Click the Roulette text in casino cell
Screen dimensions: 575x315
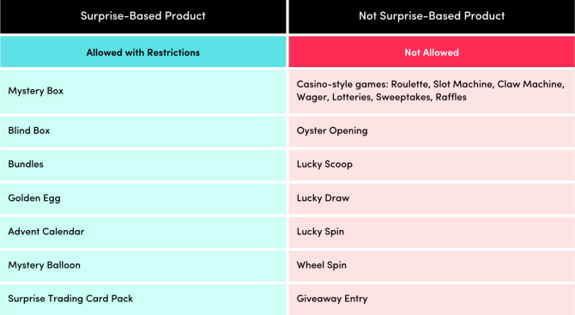pyautogui.click(x=410, y=84)
